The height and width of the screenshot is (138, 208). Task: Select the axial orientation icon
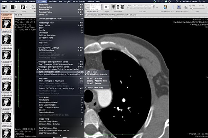tap(113, 7)
